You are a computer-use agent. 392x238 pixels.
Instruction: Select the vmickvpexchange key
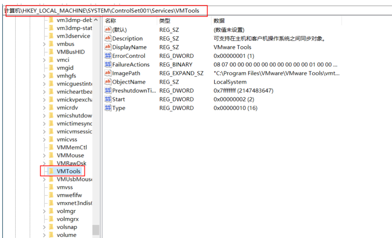[74, 100]
